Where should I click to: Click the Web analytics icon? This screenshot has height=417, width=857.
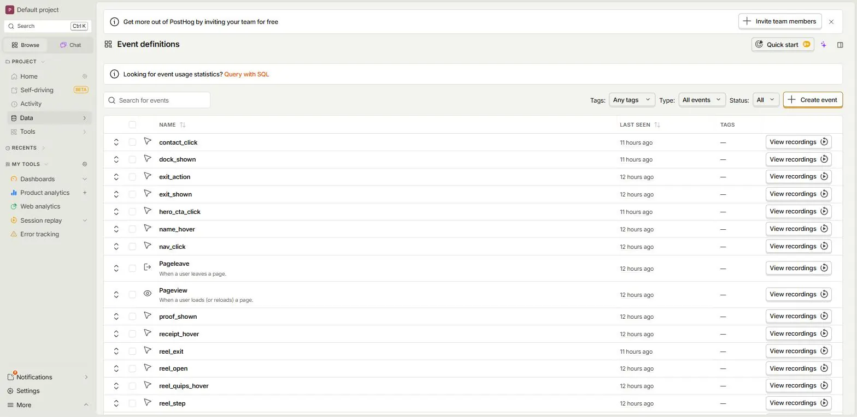click(x=14, y=206)
